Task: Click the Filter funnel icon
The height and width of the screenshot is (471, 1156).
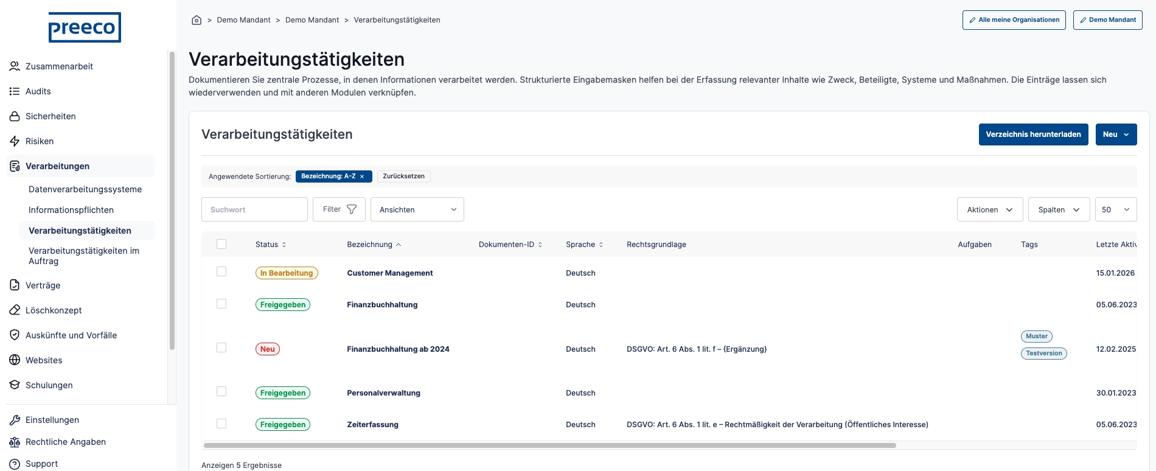Action: click(352, 209)
